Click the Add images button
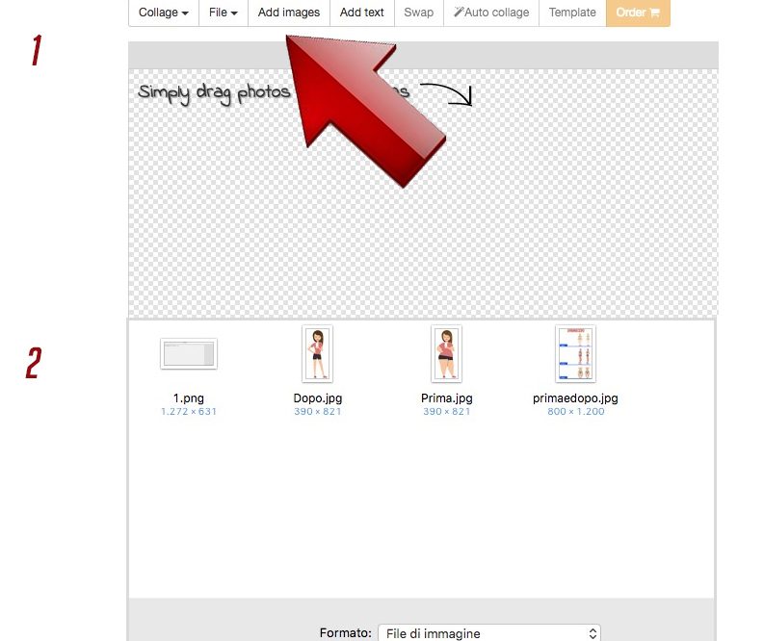The width and height of the screenshot is (764, 641). [289, 13]
